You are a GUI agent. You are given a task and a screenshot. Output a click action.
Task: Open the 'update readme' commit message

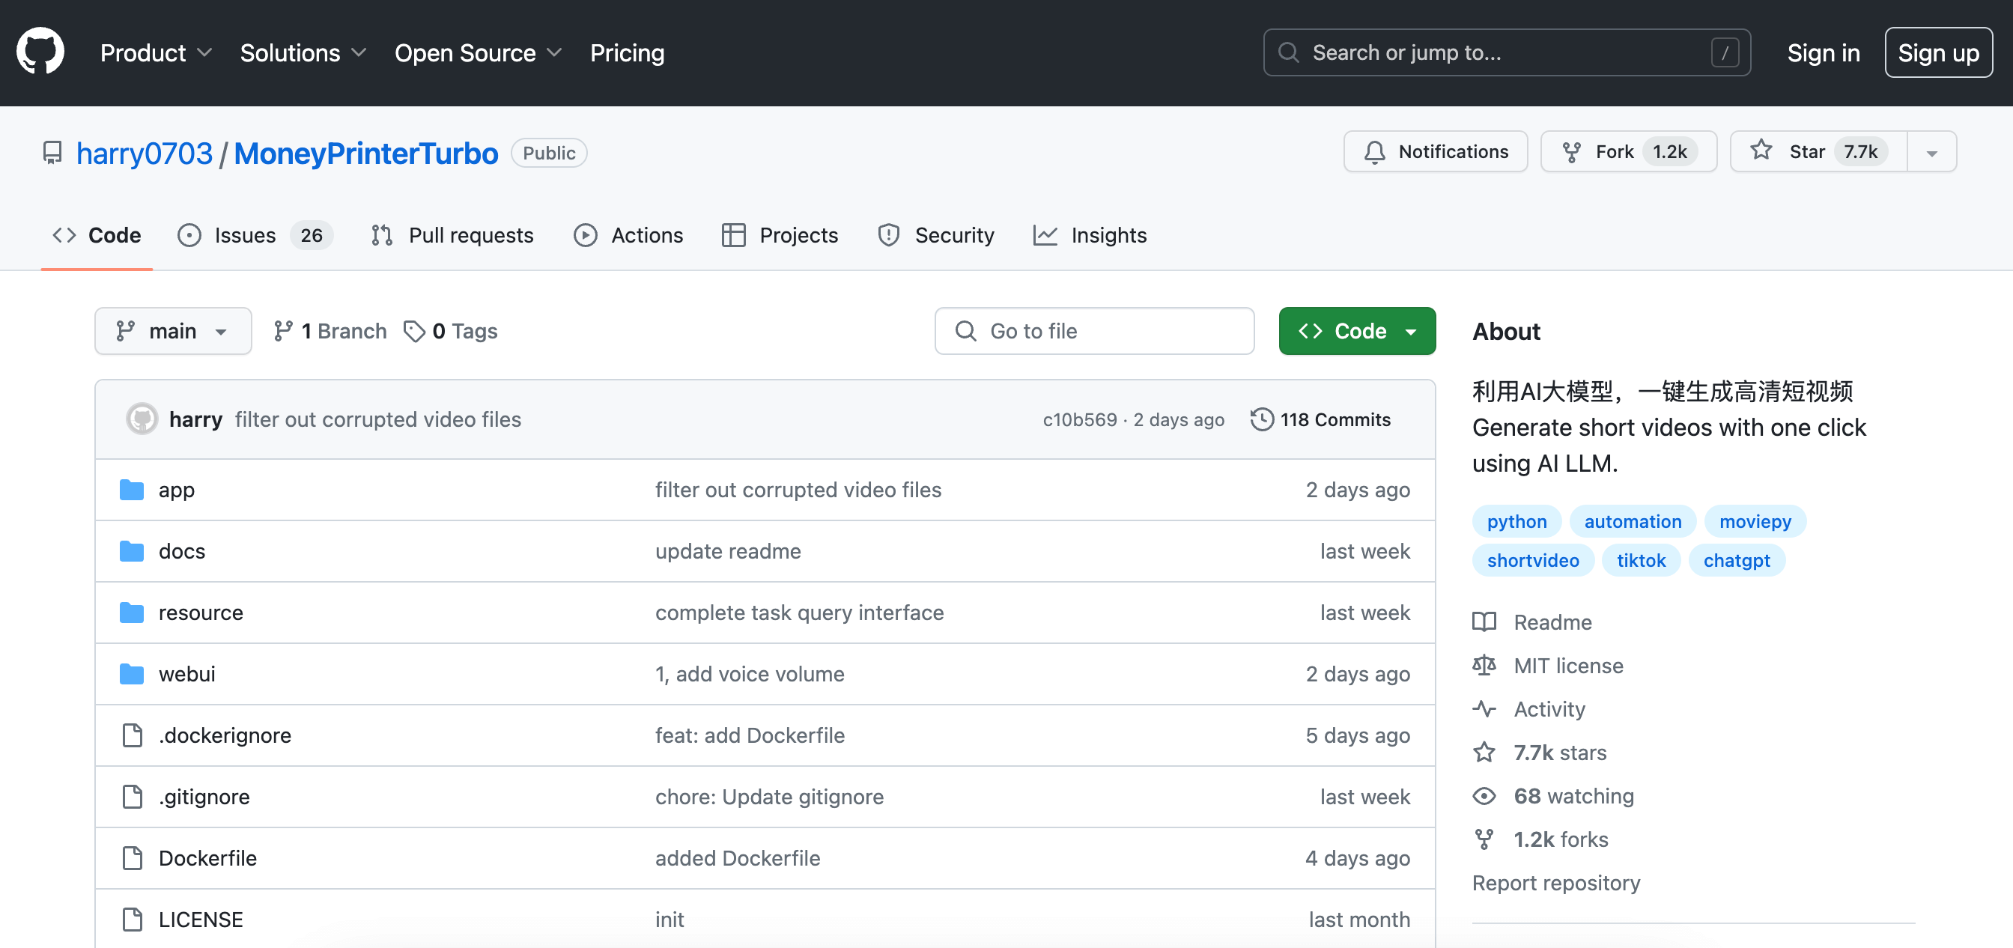[727, 551]
